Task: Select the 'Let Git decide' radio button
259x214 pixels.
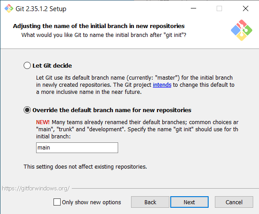Action: pos(27,65)
